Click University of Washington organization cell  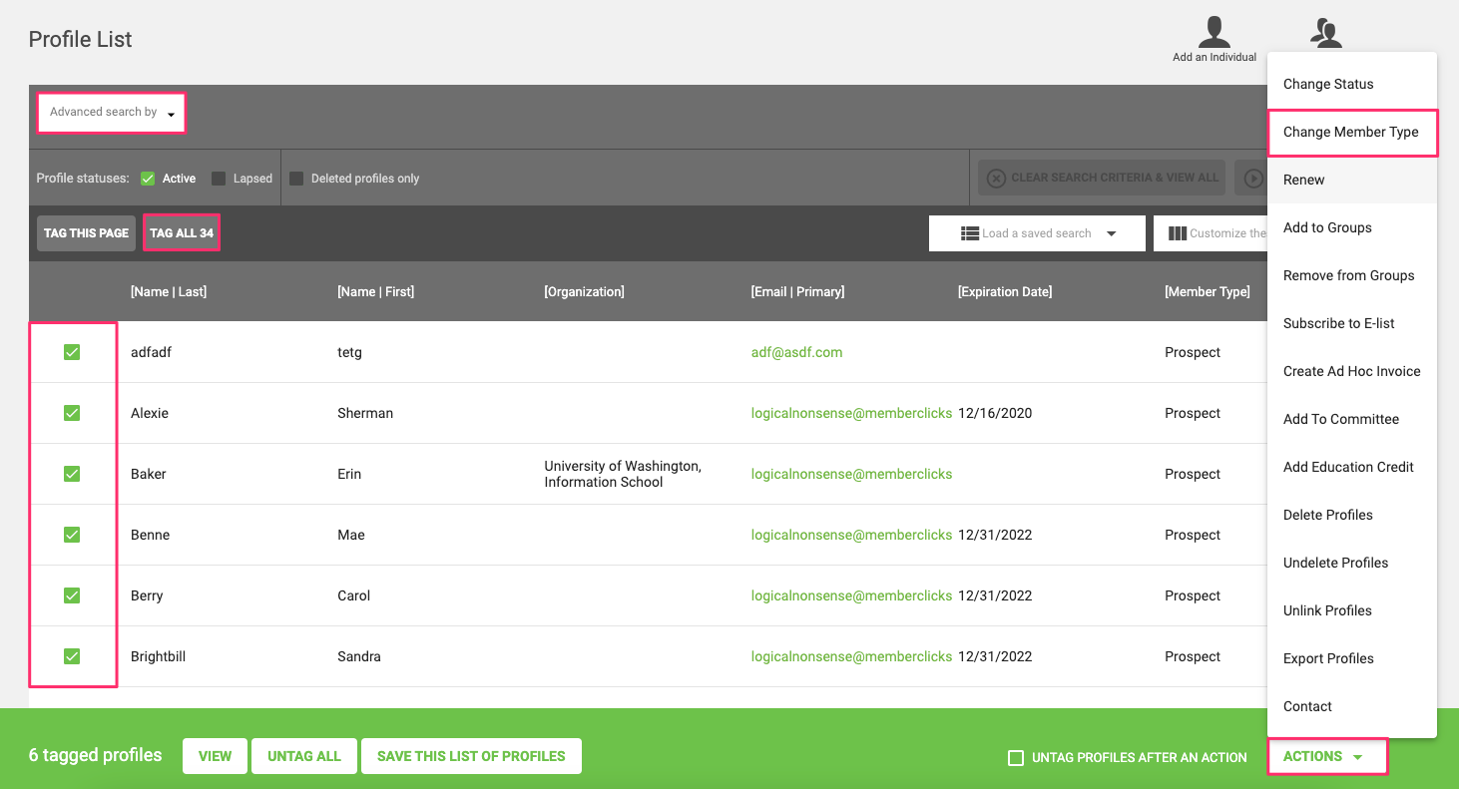(x=623, y=474)
